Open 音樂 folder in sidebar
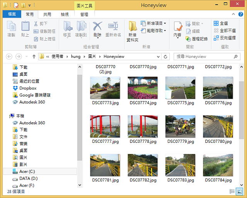This screenshot has height=198, width=247. [x=20, y=144]
